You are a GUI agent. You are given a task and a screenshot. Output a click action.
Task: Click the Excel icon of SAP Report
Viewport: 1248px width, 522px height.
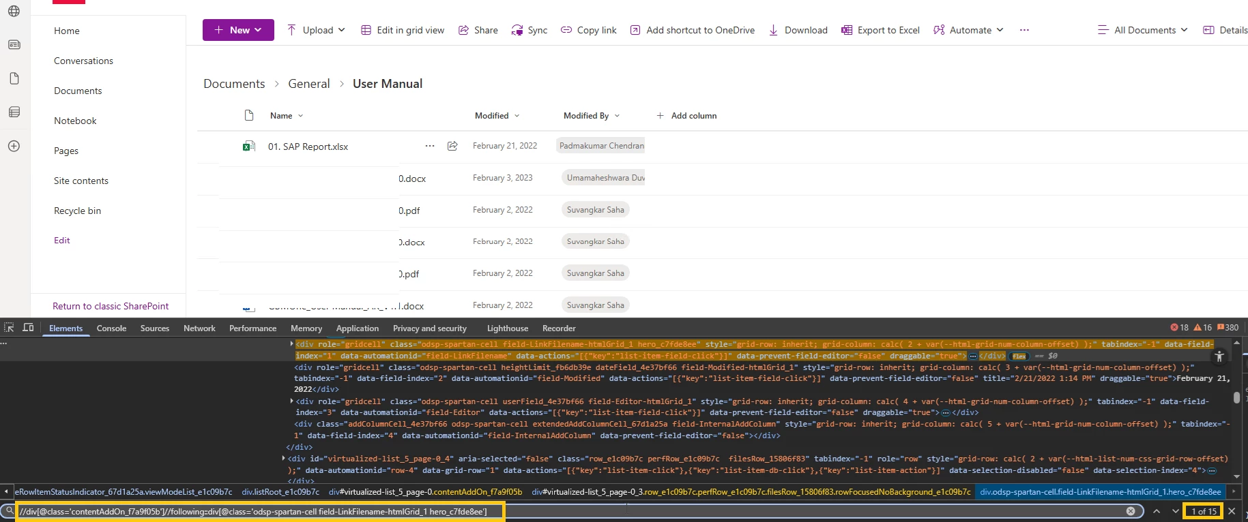pos(249,146)
